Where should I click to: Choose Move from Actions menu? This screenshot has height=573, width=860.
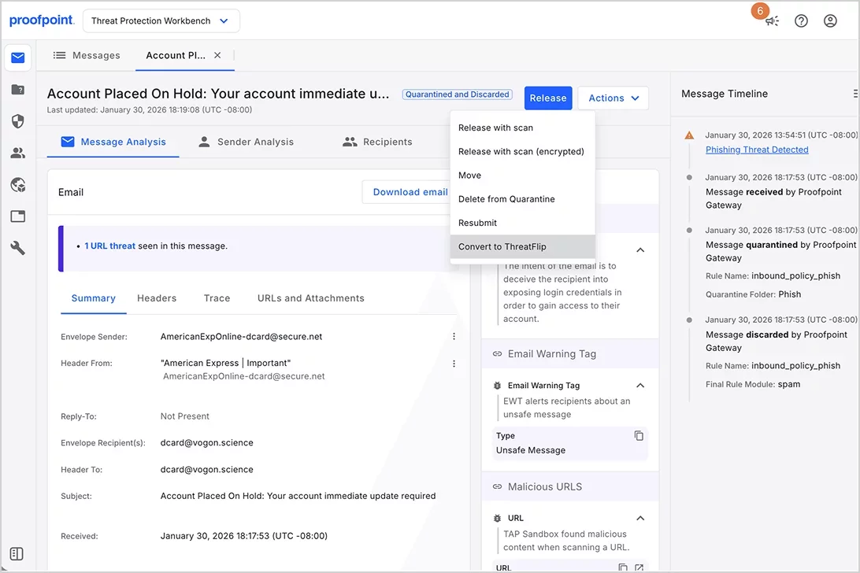(523, 176)
